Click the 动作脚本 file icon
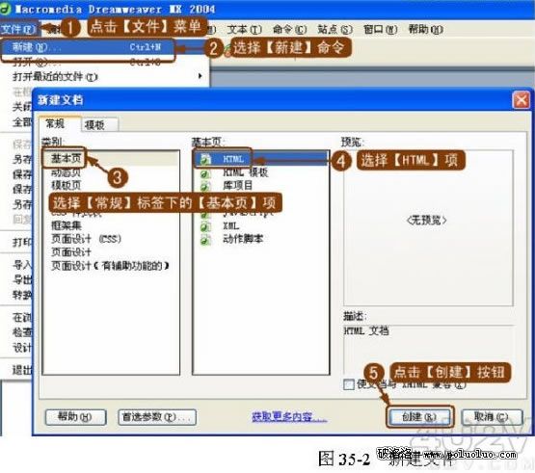The width and height of the screenshot is (535, 473). (205, 240)
